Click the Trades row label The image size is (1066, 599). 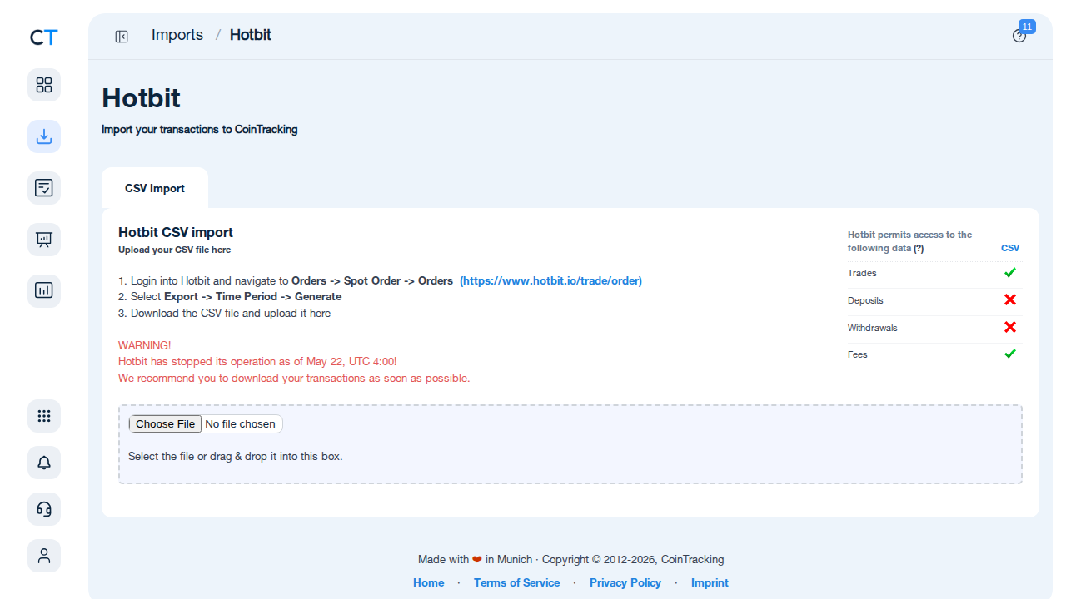[x=862, y=273]
